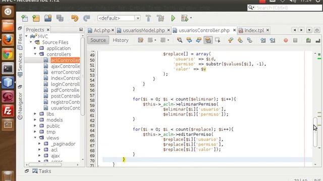Click the Find Selection magnifier icon
The height and width of the screenshot is (181, 323).
coord(180,40)
